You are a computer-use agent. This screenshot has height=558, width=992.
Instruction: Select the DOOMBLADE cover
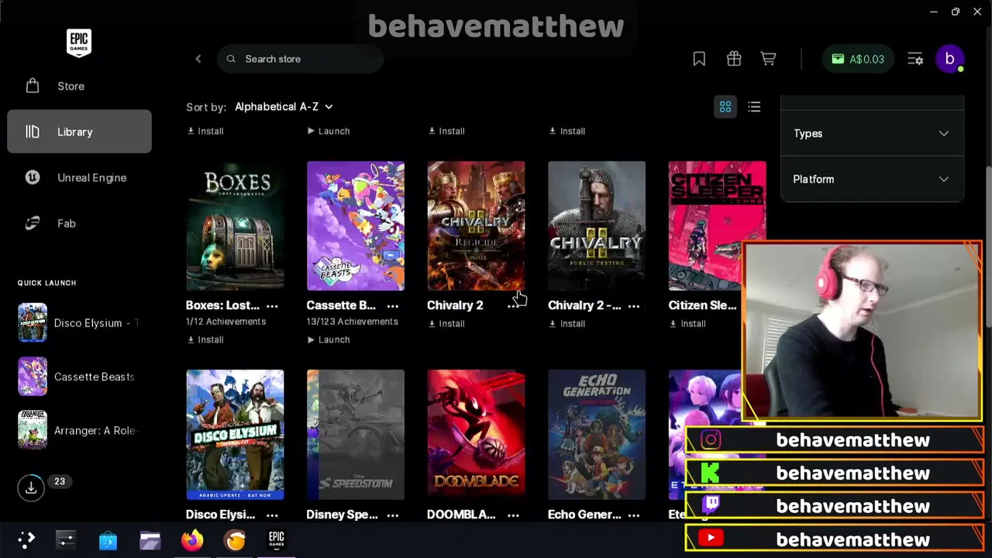click(476, 435)
